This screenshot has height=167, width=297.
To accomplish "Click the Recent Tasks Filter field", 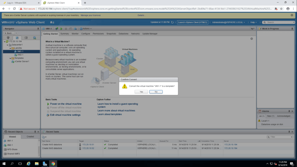I will point(280,137).
